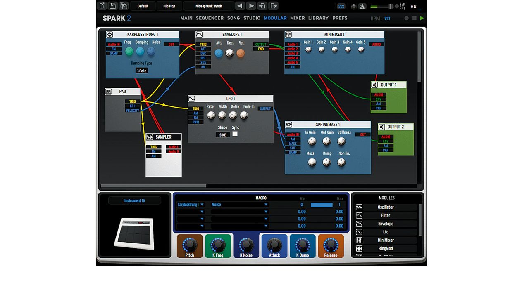Image resolution: width=529 pixels, height=297 pixels.
Task: Click the BPM value 91.7
Action: pyautogui.click(x=387, y=19)
